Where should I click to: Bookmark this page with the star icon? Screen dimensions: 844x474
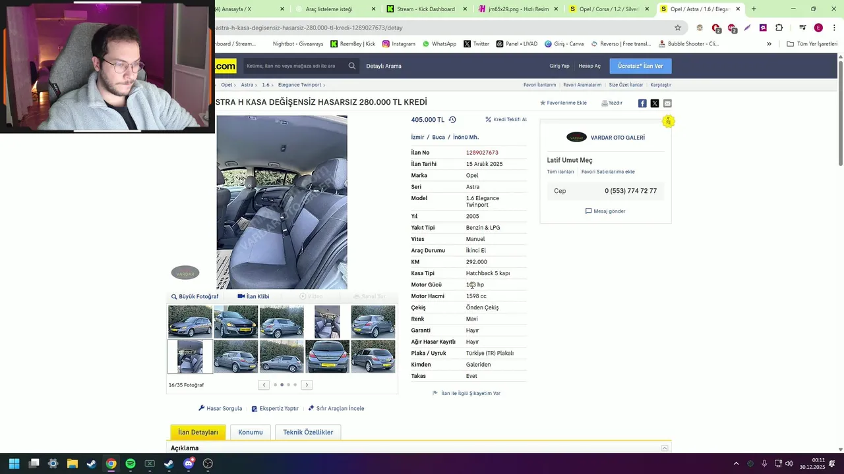coord(677,28)
